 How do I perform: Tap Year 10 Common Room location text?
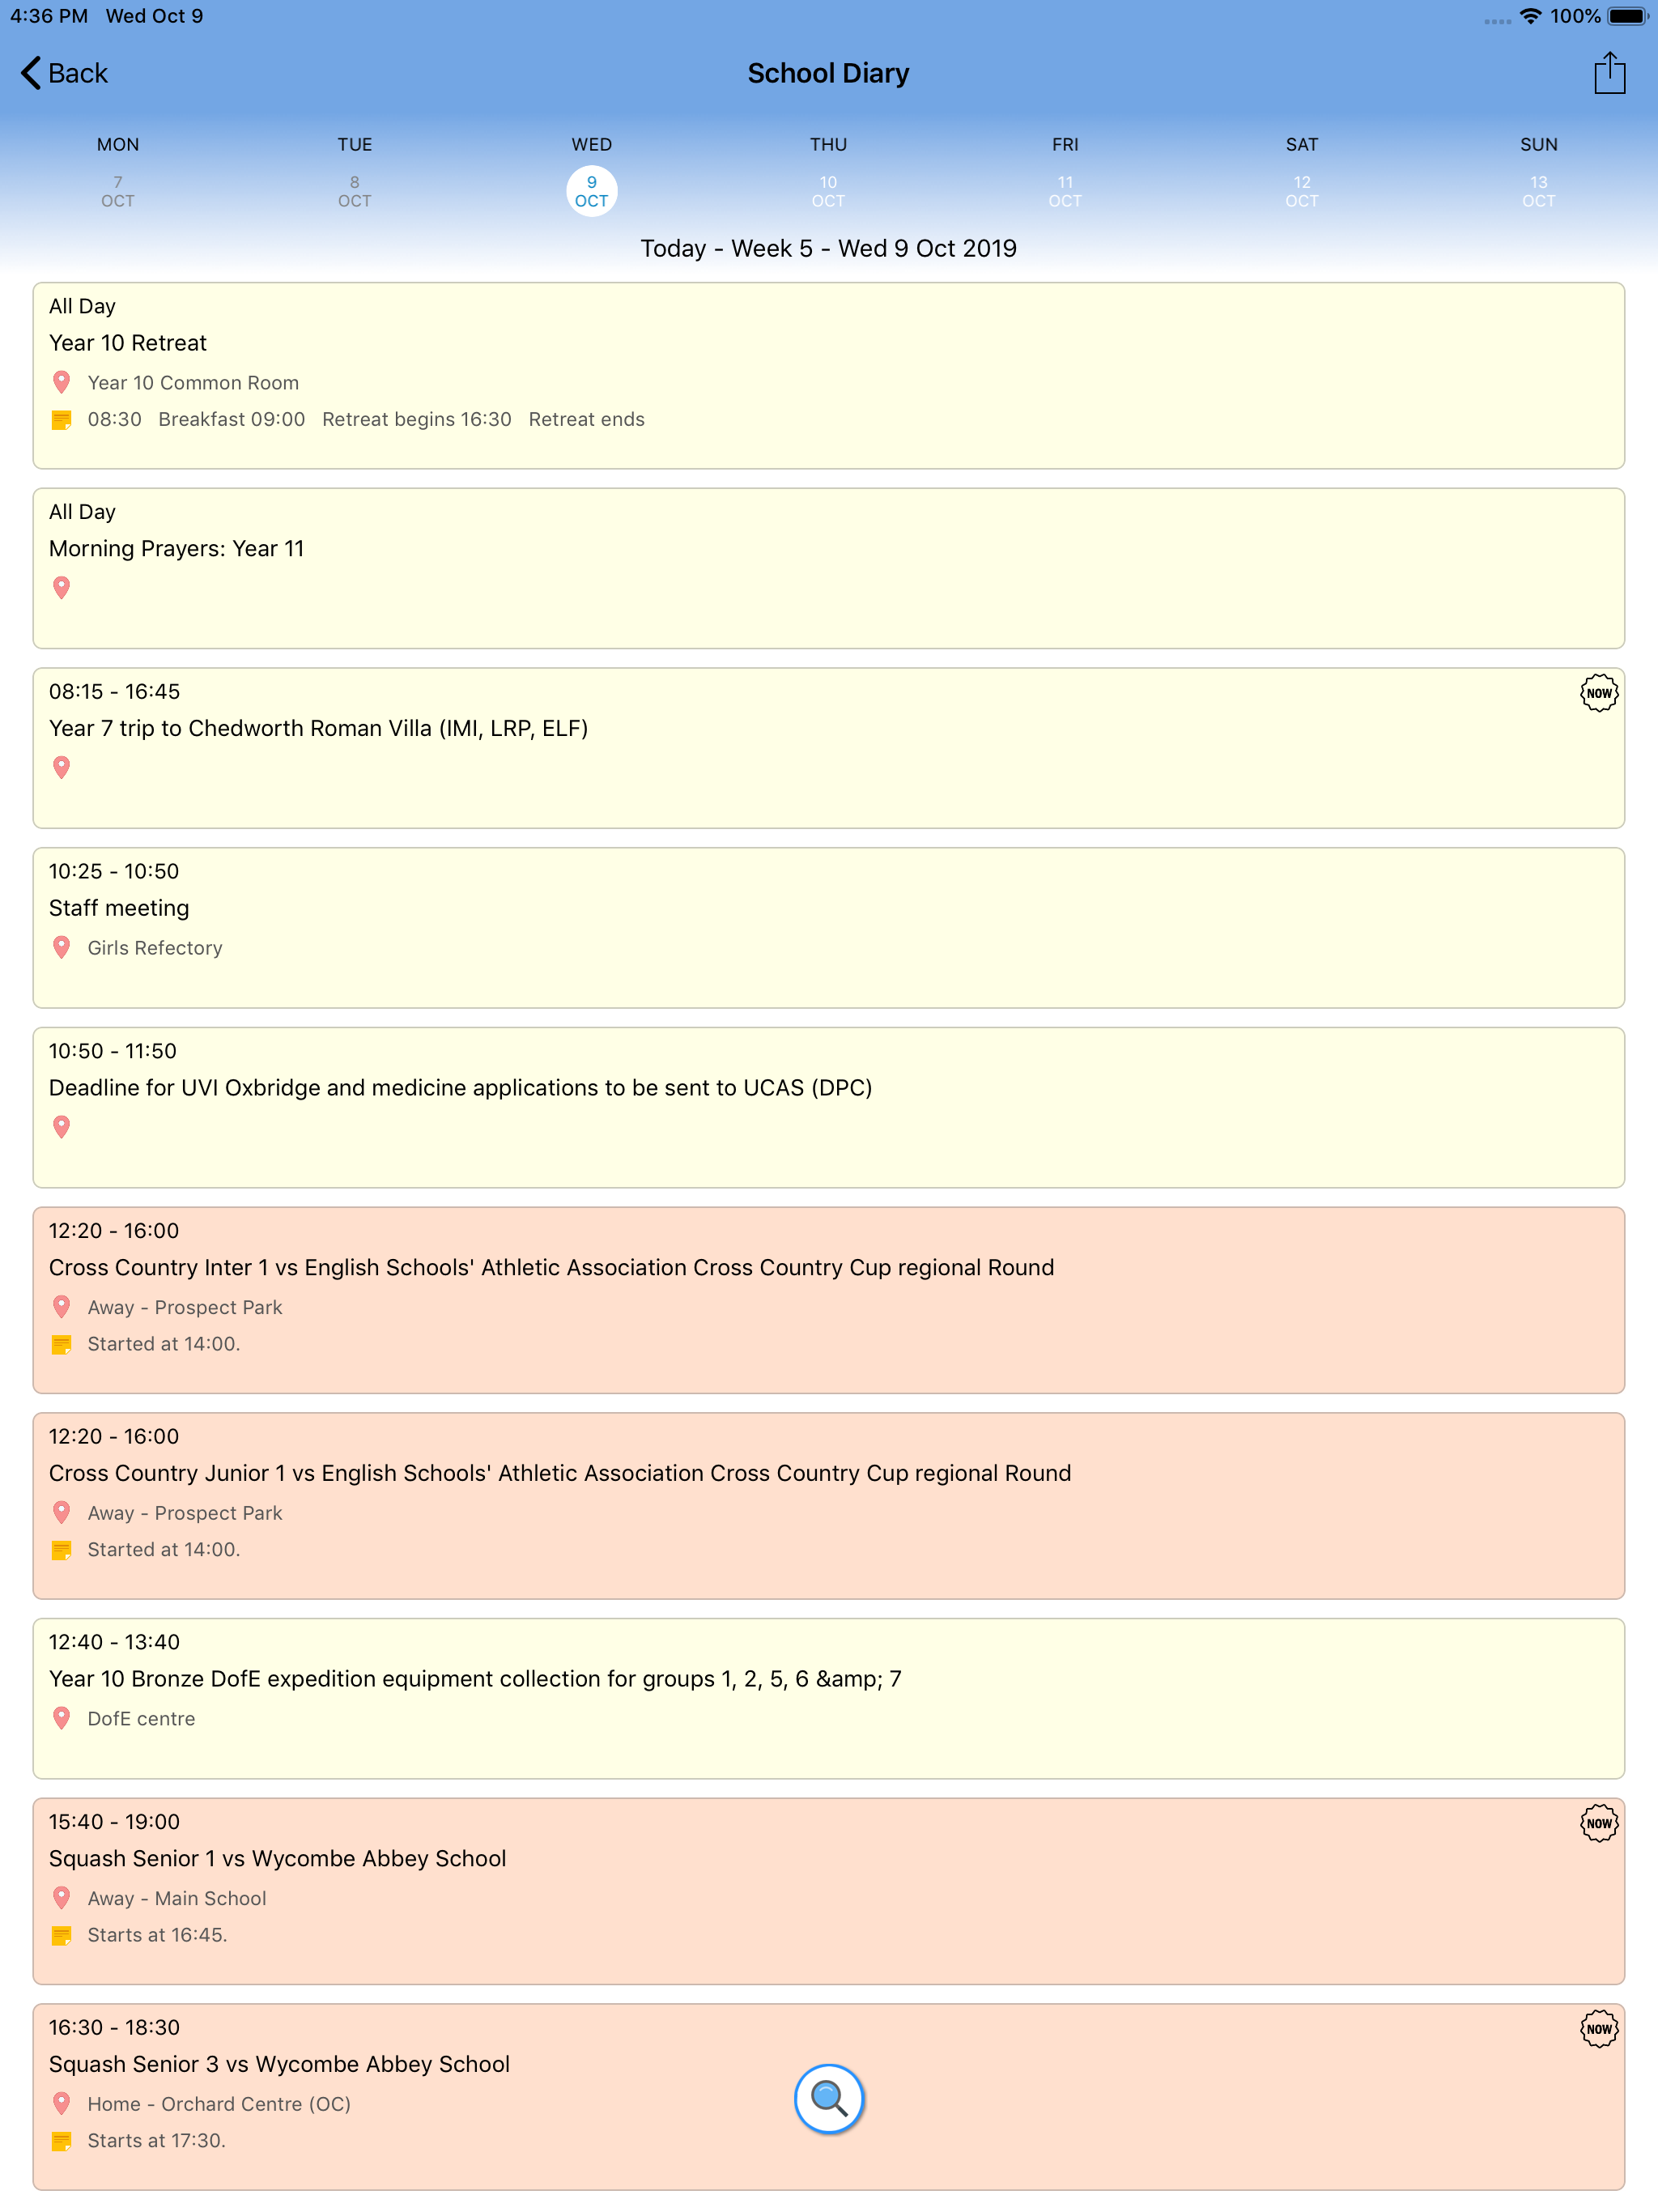click(193, 382)
